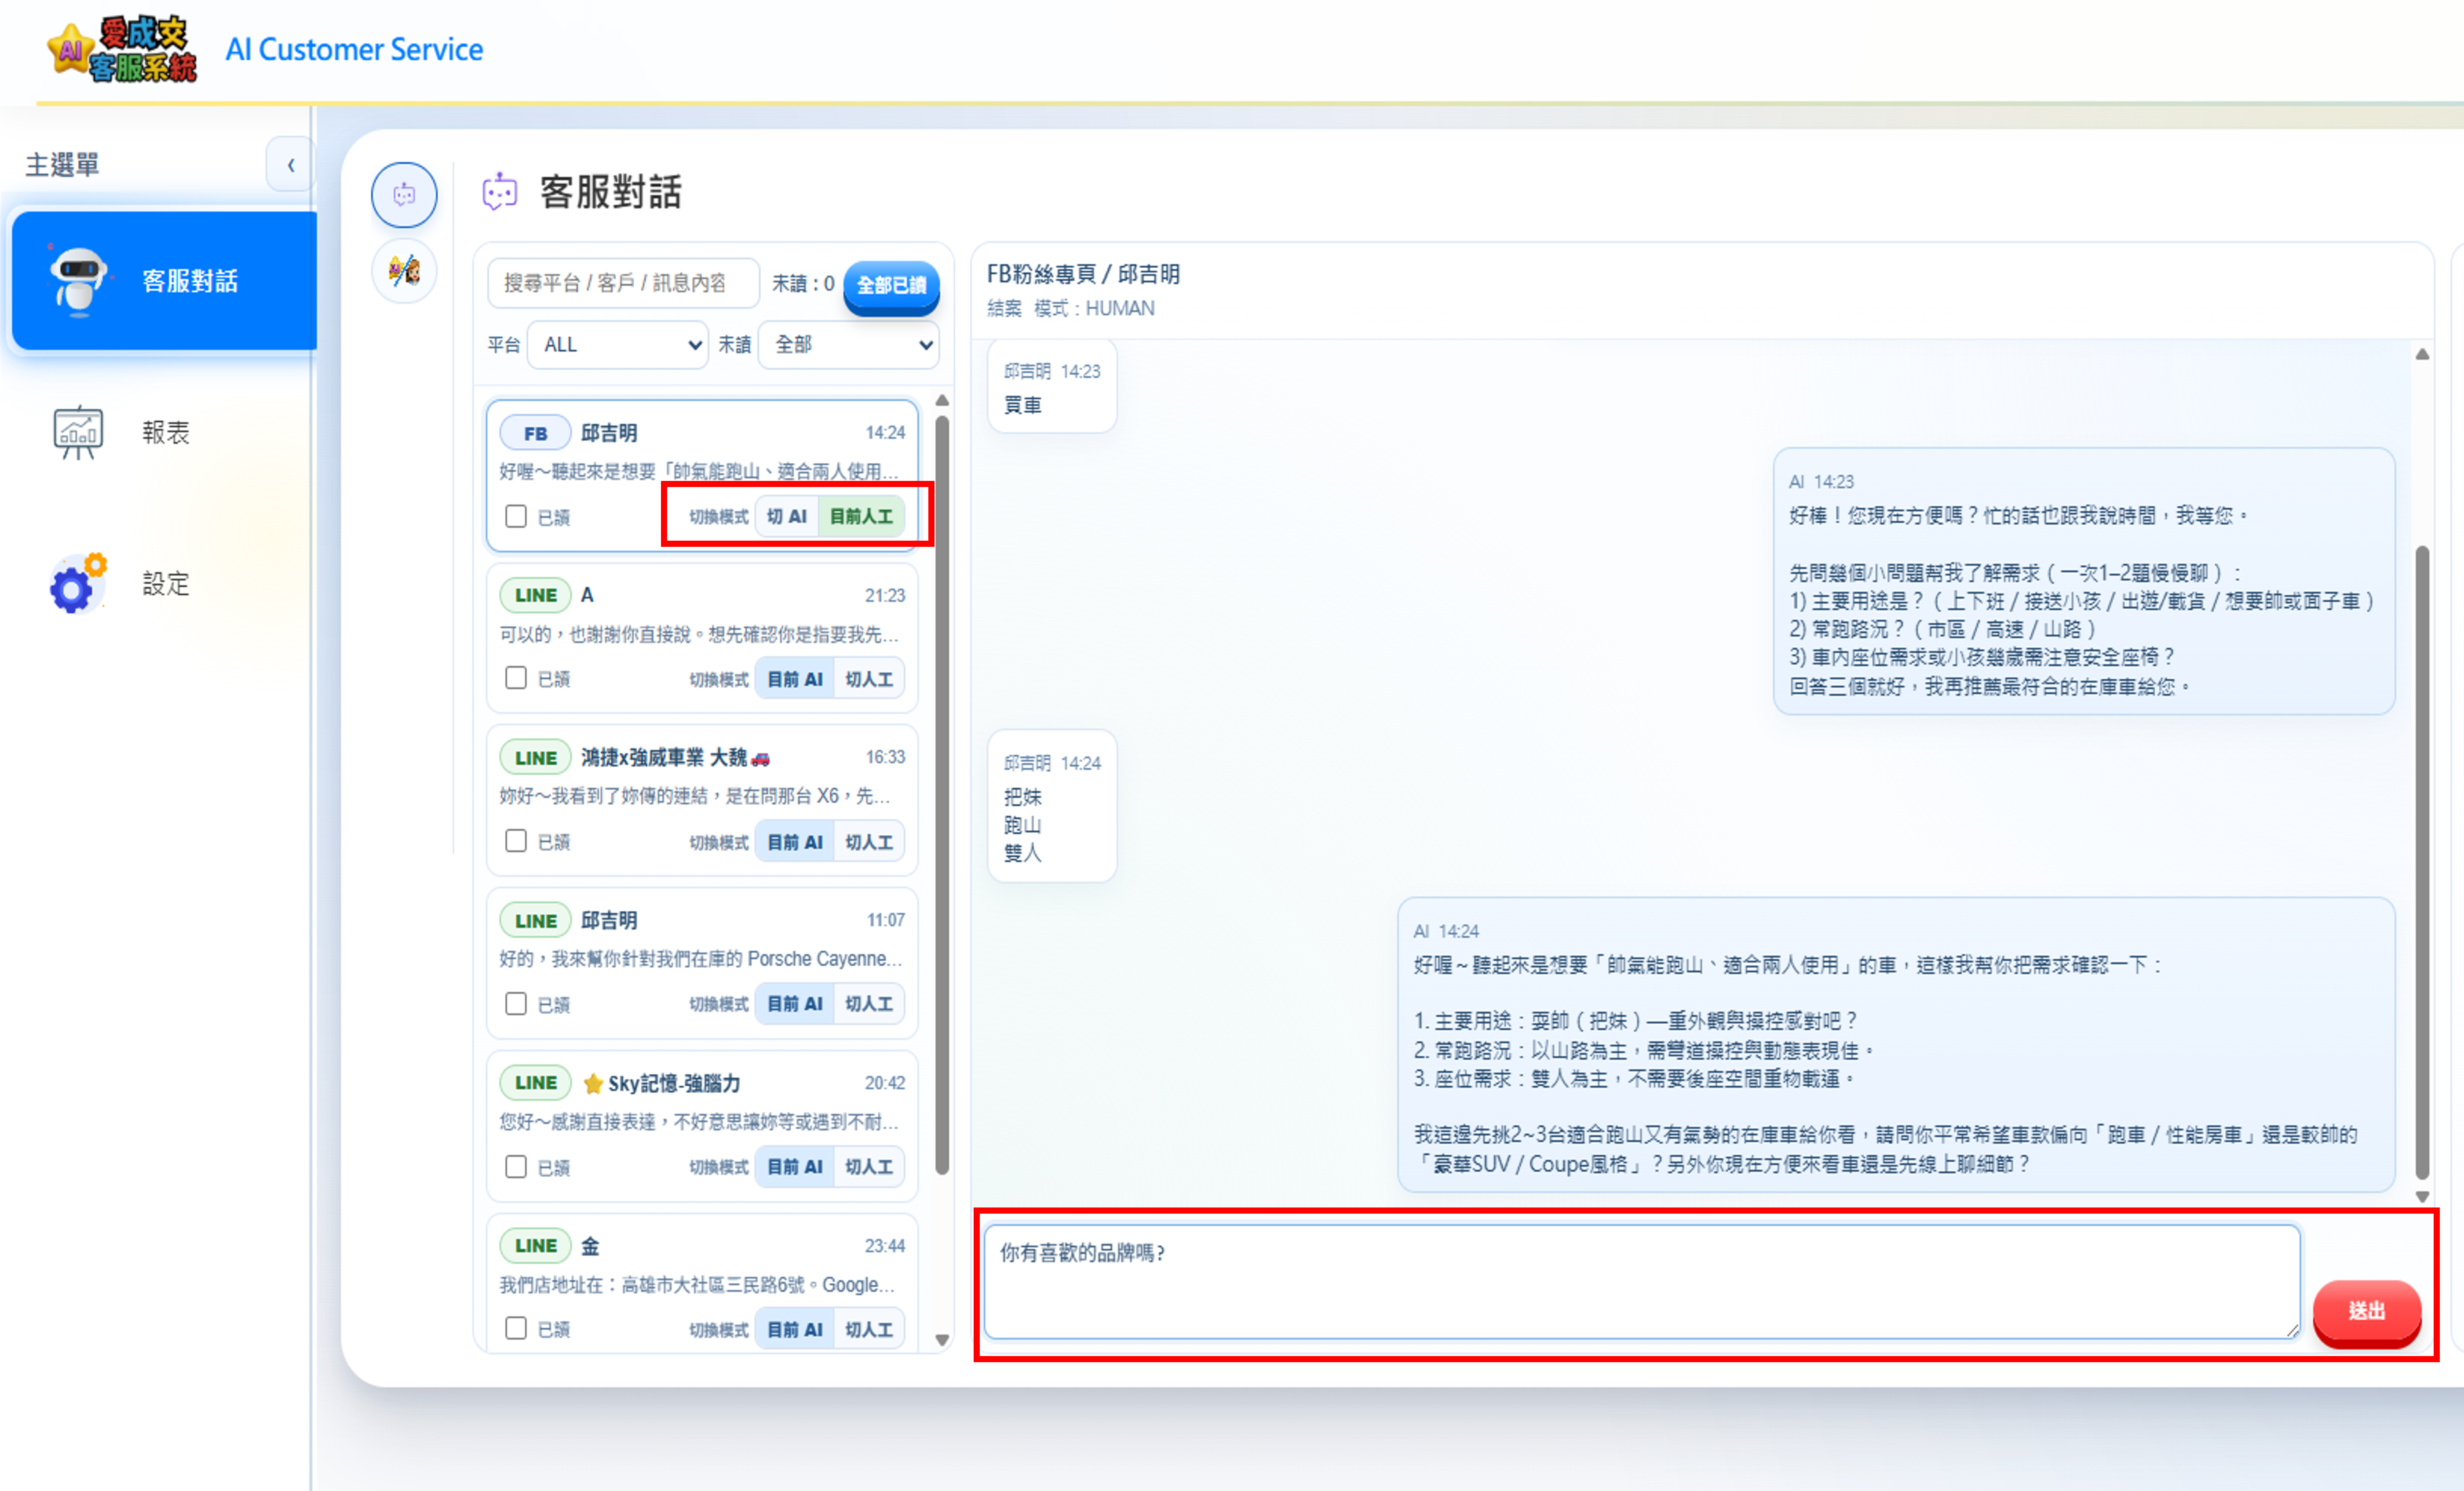Open the 設定 menu item
This screenshot has width=2464, height=1491.
(x=164, y=584)
